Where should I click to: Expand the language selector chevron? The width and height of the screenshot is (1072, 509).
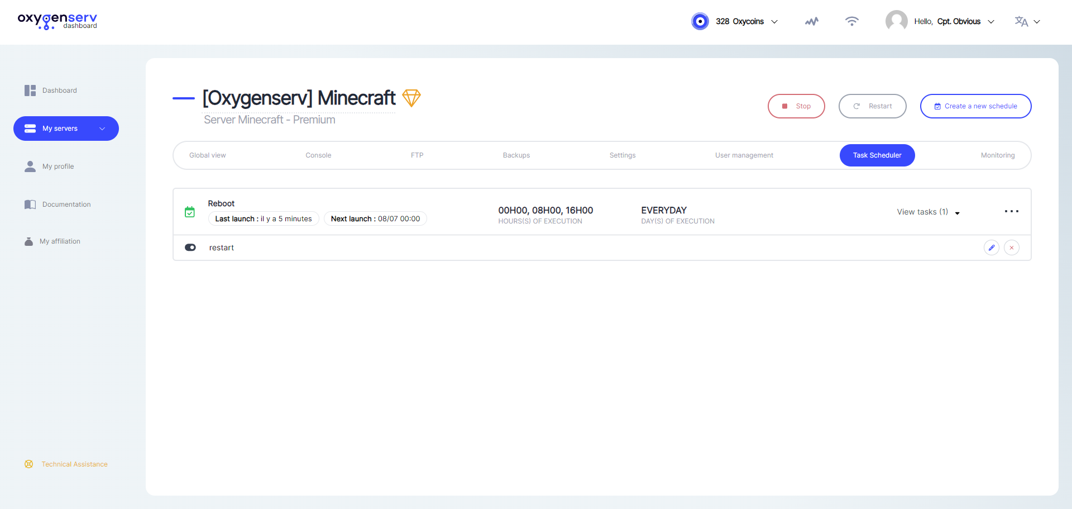click(x=1037, y=22)
